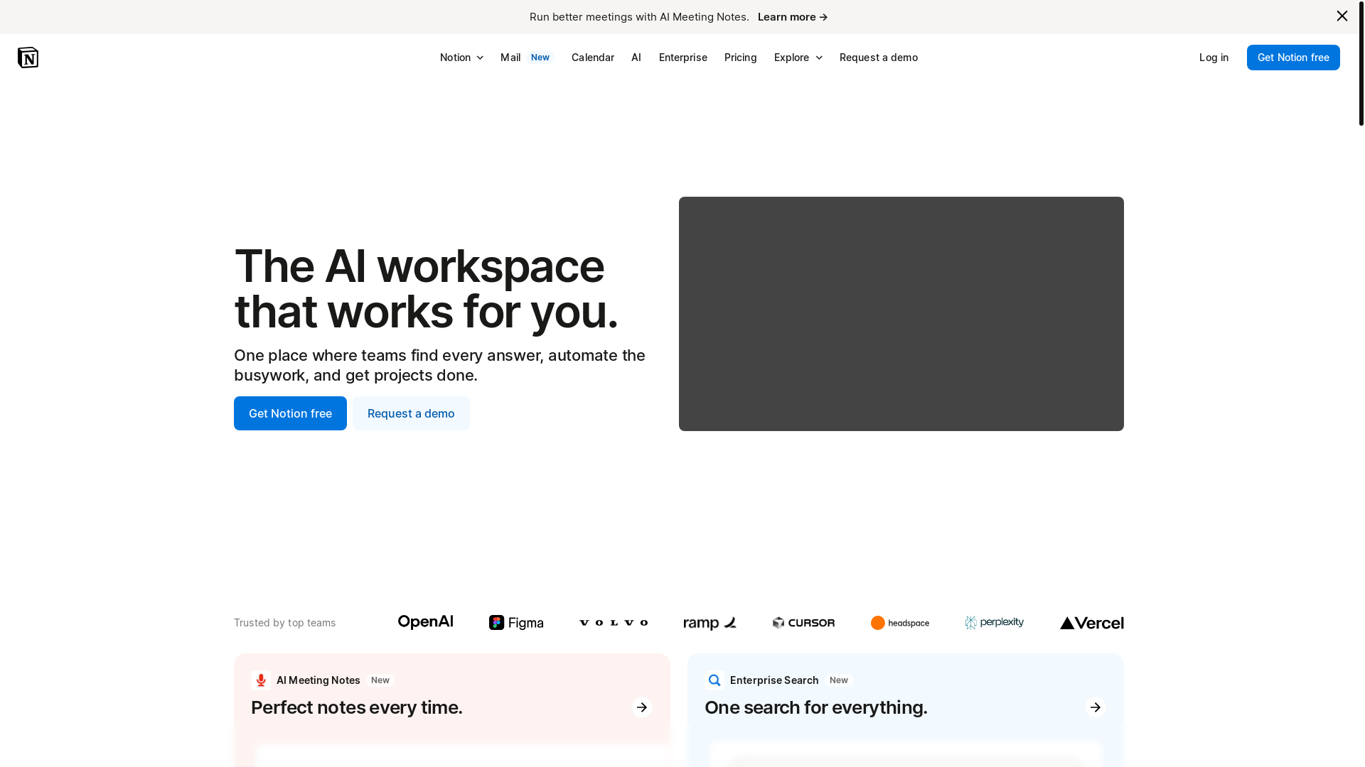Click the Vercel logo
Image resolution: width=1365 pixels, height=767 pixels.
tap(1092, 623)
